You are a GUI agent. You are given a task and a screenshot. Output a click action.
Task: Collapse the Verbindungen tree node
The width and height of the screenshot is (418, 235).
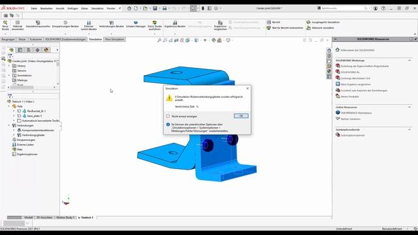coord(9,125)
